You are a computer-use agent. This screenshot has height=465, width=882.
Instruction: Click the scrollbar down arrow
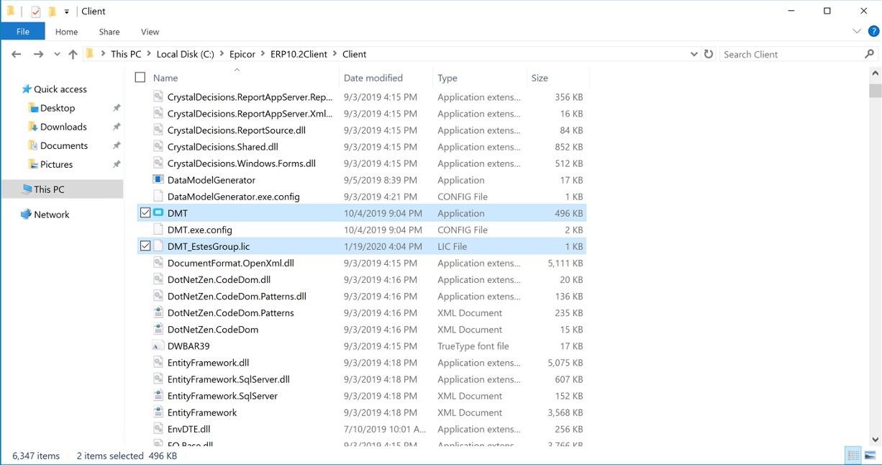click(x=876, y=439)
